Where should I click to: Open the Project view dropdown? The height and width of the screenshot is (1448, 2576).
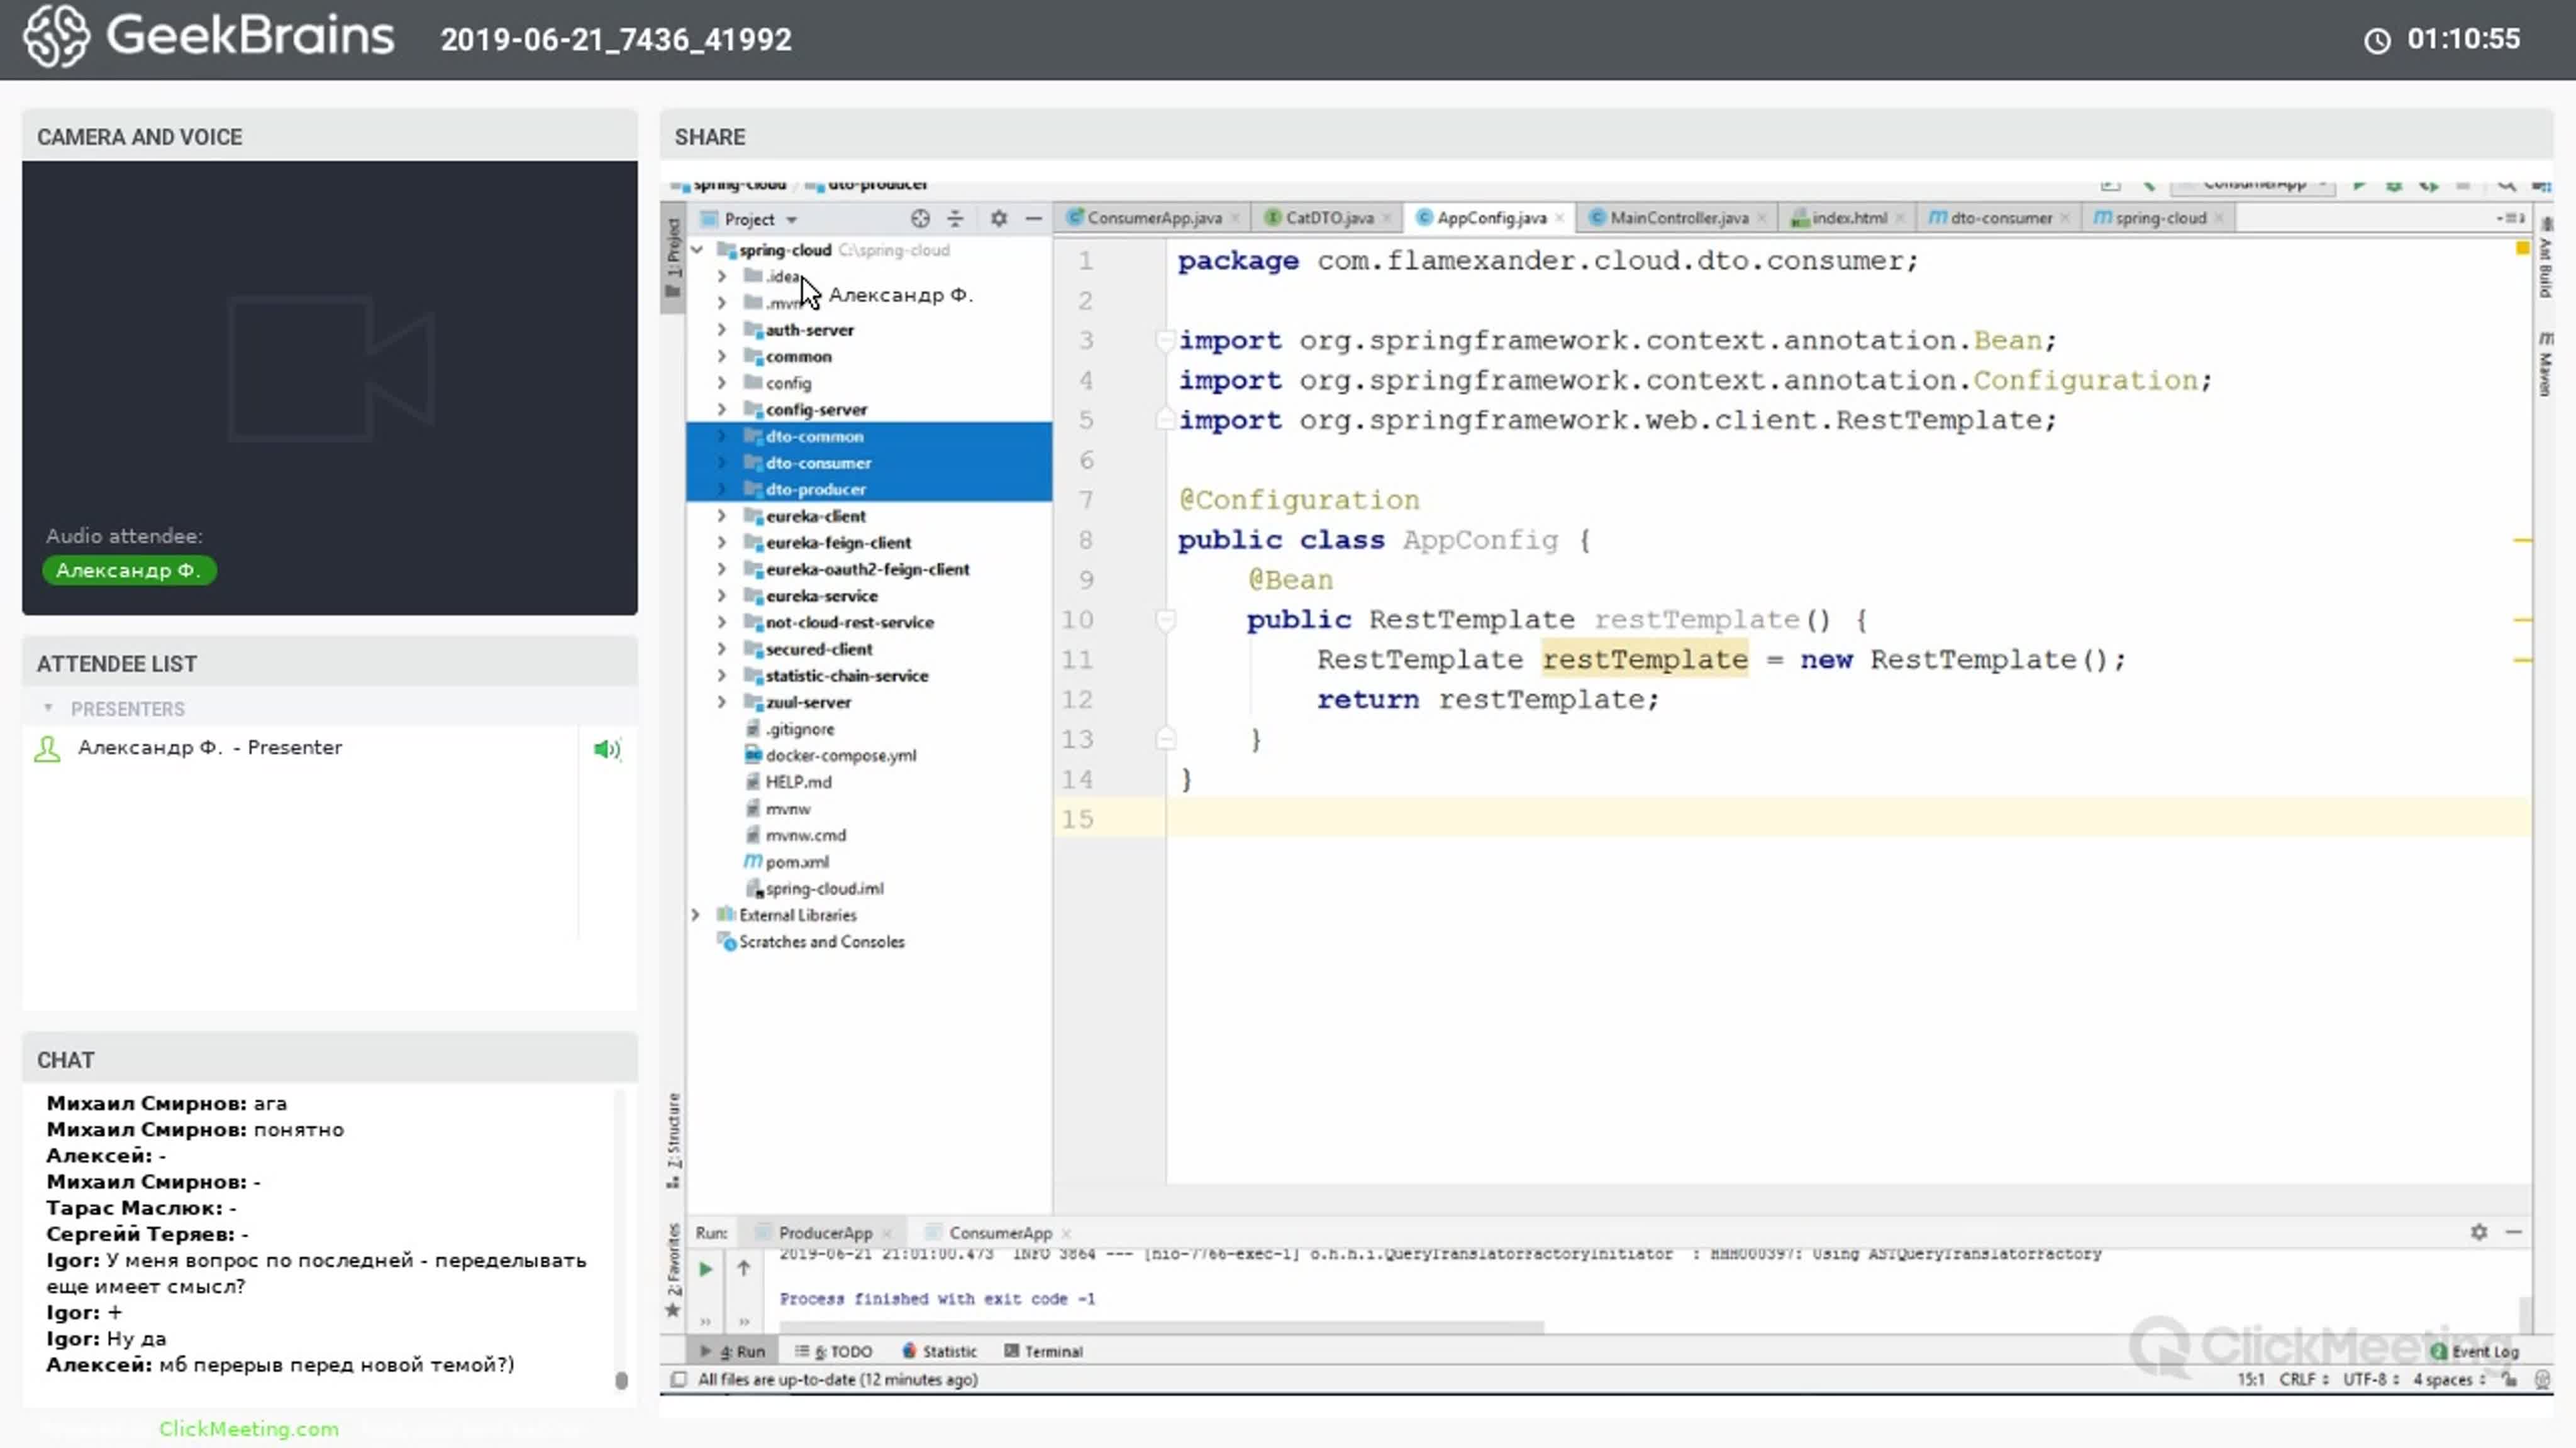tap(791, 220)
